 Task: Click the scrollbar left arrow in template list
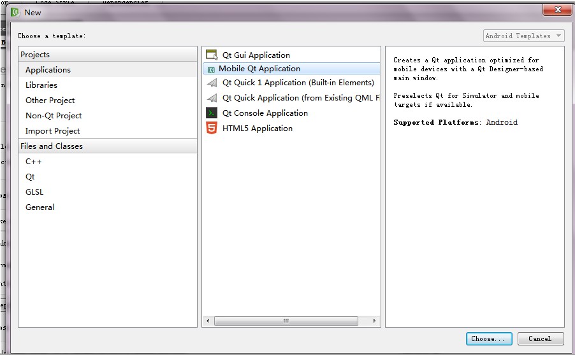(208, 321)
